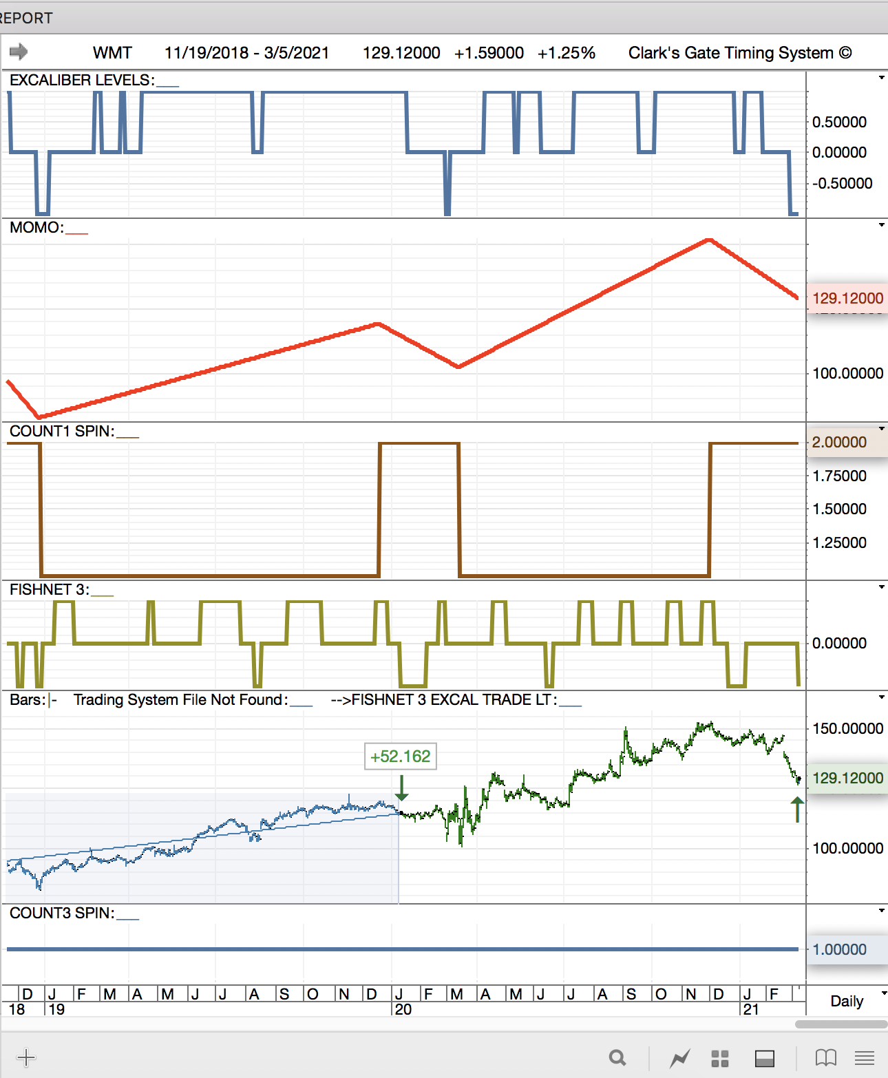Click the Bars label in price pane

[x=28, y=699]
